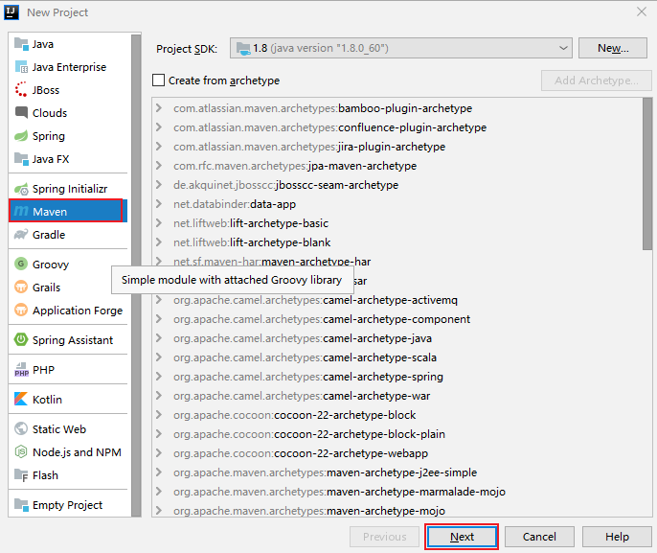Select cocoon-22-archetype-webapp row
Image resolution: width=657 pixels, height=553 pixels.
(x=396, y=453)
